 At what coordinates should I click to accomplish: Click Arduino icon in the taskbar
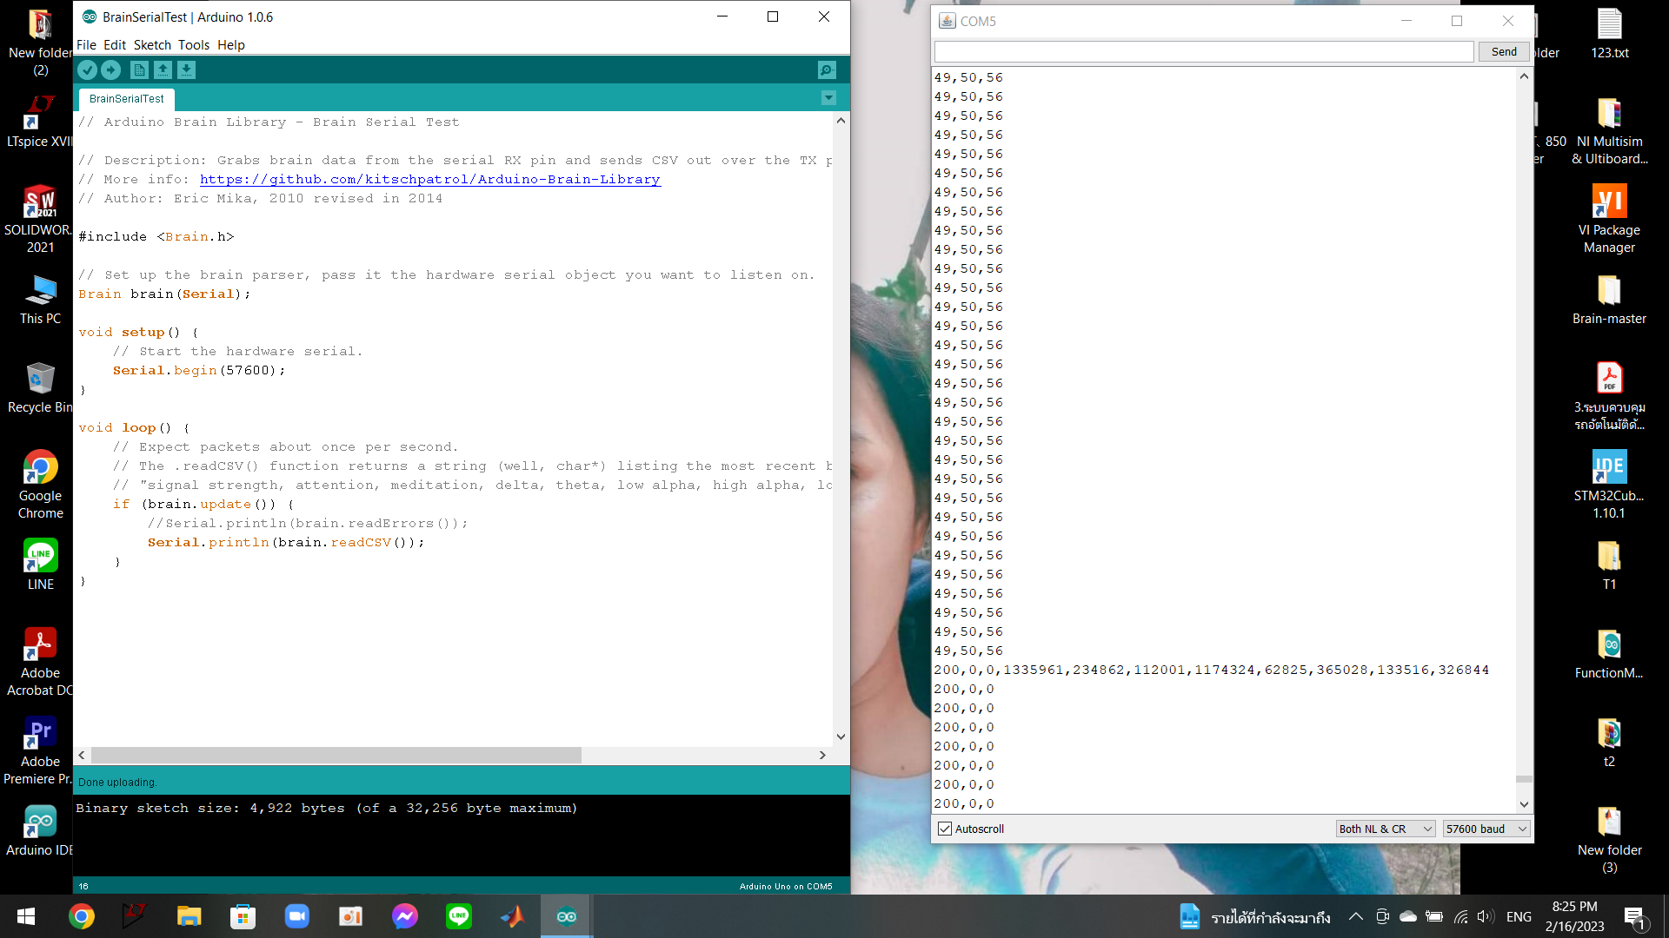(x=567, y=916)
